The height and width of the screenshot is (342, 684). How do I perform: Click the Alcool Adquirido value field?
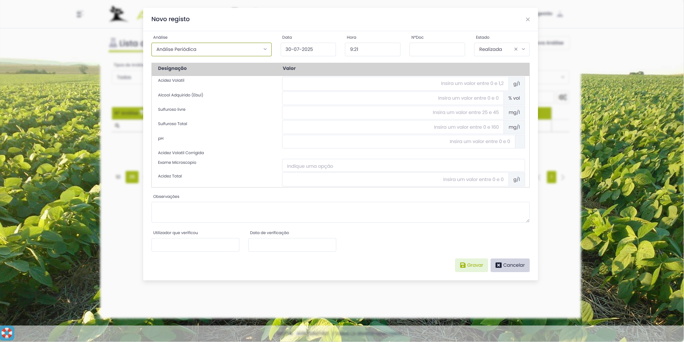tap(393, 98)
